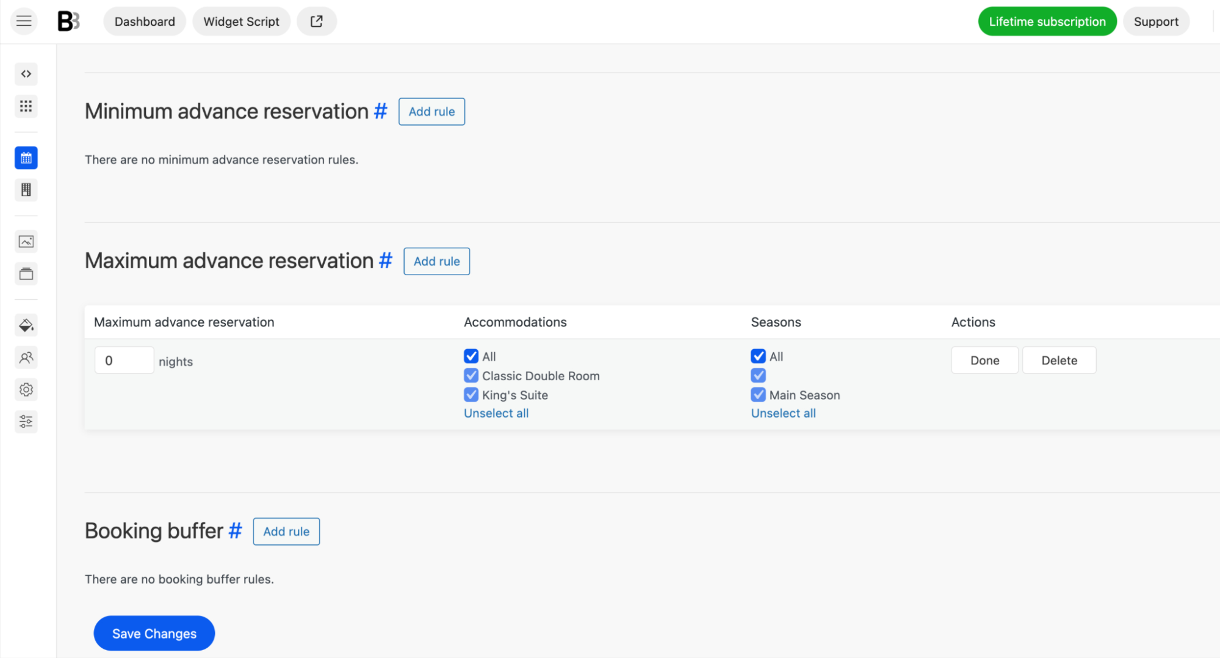Viewport: 1220px width, 658px height.
Task: Click the B logo icon
Action: point(68,21)
